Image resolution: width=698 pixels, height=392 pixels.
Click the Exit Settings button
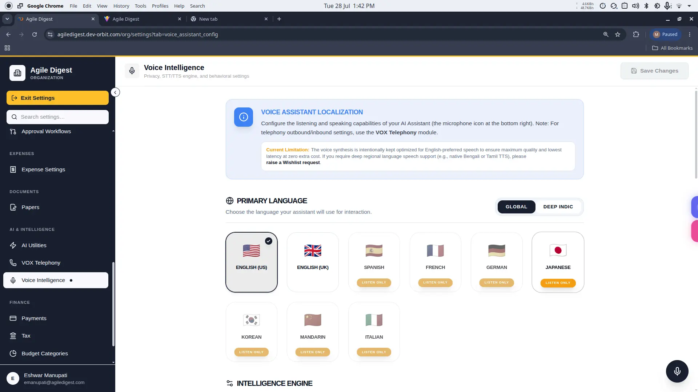57,98
